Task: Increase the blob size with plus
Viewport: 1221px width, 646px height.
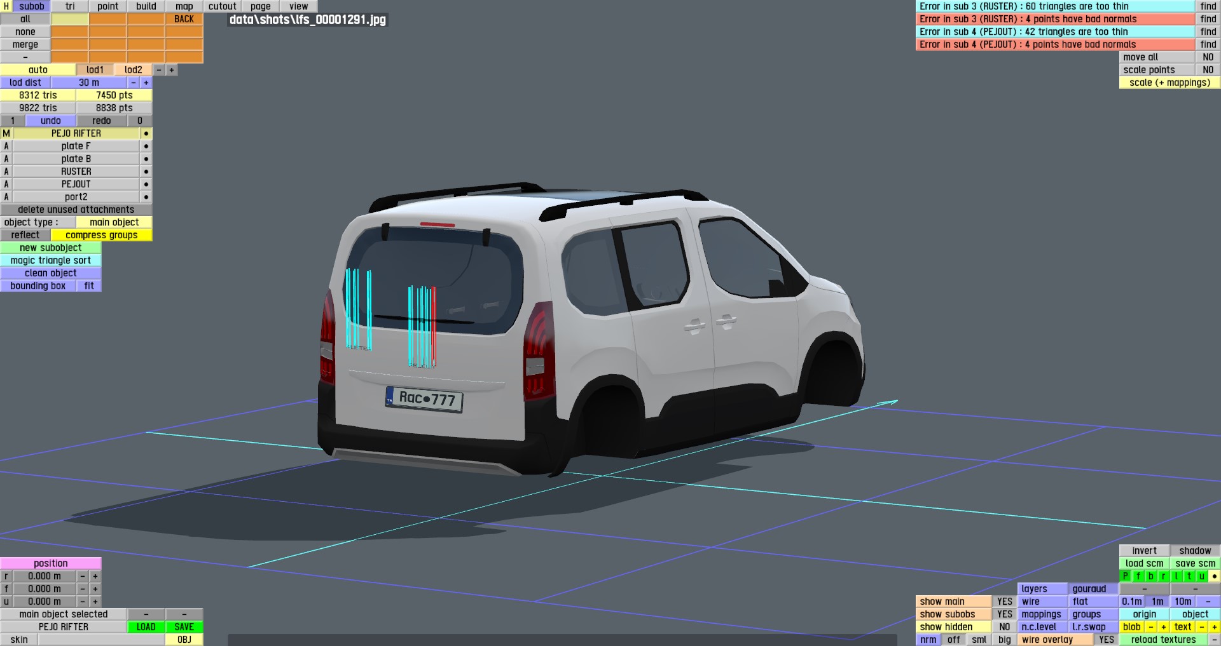Action: click(1163, 627)
